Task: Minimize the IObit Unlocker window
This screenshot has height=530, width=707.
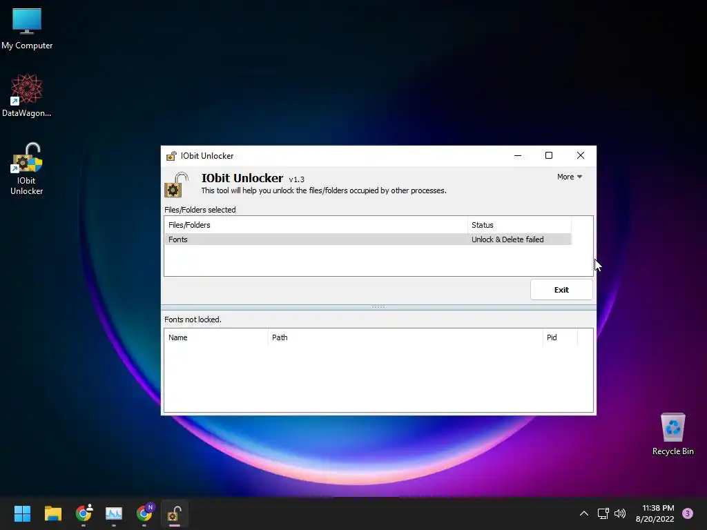Action: point(518,155)
